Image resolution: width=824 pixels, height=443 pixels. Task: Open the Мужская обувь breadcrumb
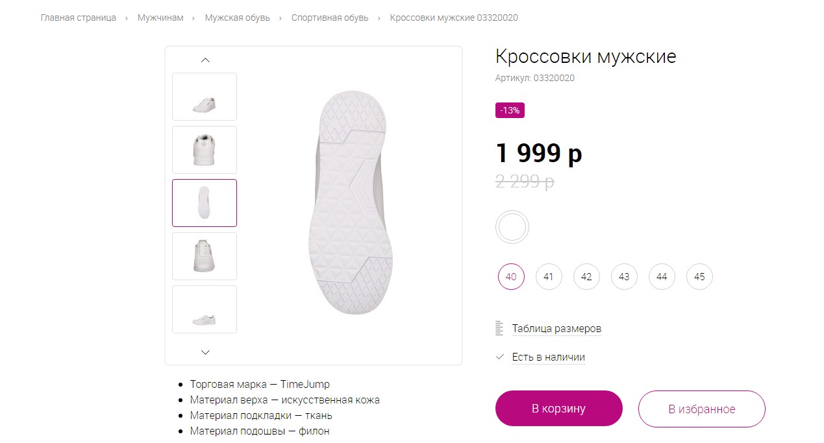238,18
